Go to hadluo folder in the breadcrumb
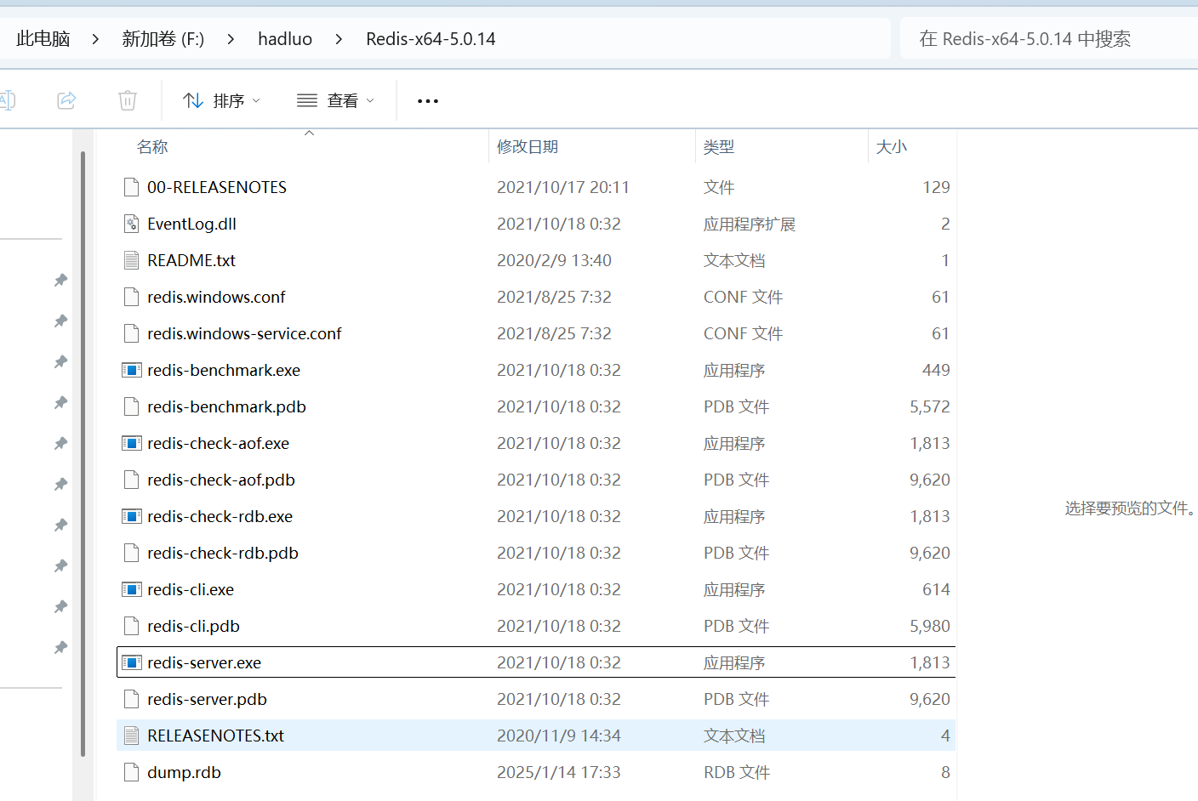The image size is (1198, 801). click(x=285, y=39)
